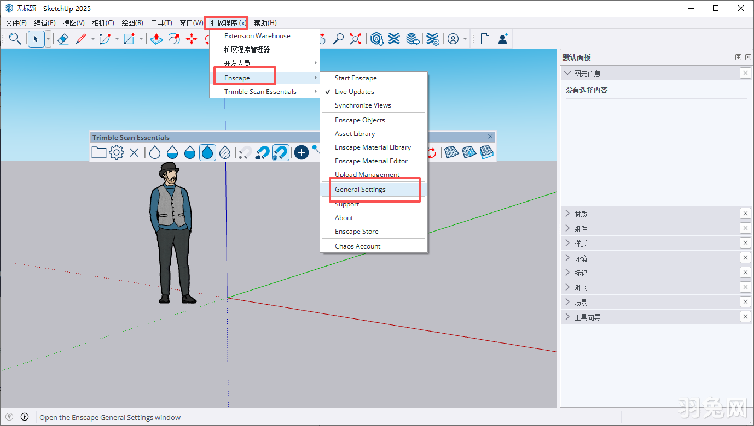Click Start Enscape

(x=356, y=78)
